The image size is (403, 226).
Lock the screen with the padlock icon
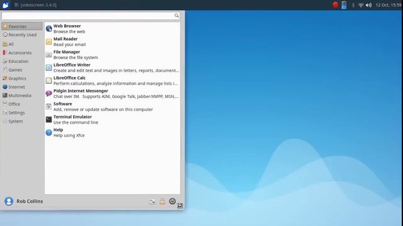pos(162,202)
